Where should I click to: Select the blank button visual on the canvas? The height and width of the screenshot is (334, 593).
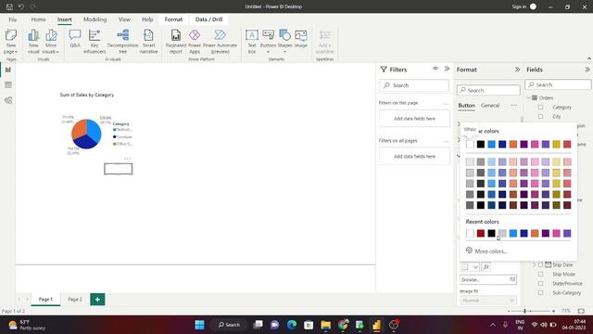coord(119,169)
